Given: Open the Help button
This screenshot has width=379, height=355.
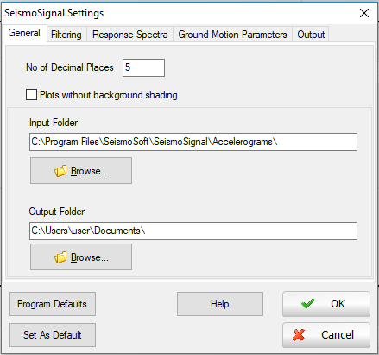Looking at the screenshot, I should 220,304.
